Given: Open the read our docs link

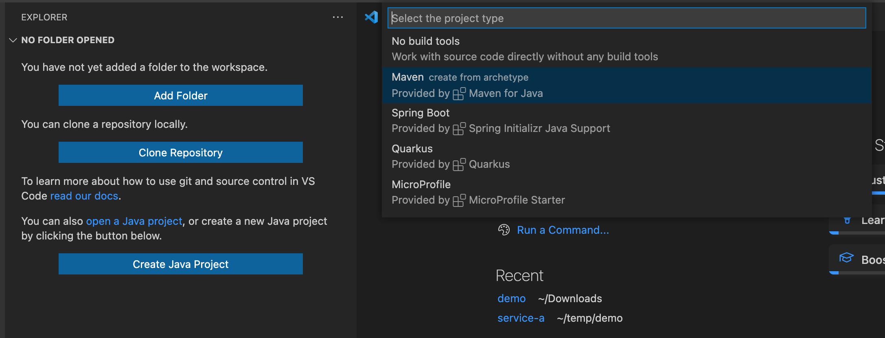Looking at the screenshot, I should [x=84, y=196].
